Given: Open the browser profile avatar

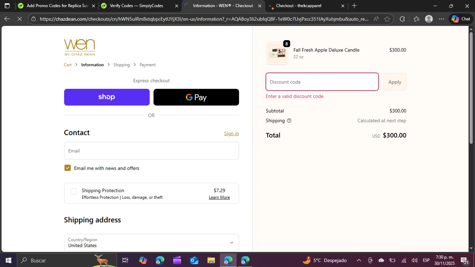Looking at the screenshot, I should pyautogui.click(x=429, y=19).
